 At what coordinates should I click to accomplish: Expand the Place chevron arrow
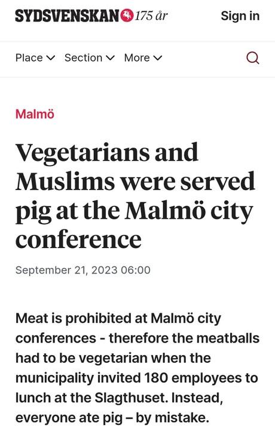(50, 58)
